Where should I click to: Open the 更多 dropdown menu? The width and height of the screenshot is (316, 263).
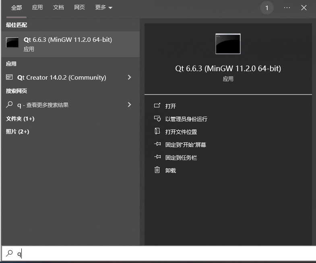[x=103, y=8]
